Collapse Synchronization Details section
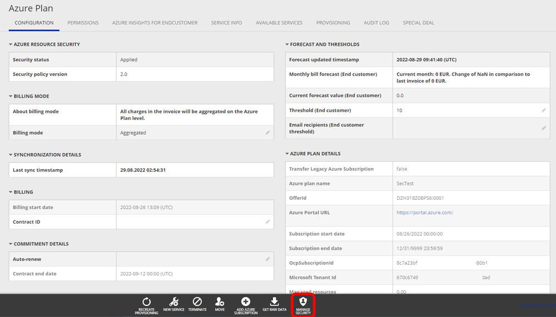The image size is (556, 317). click(x=11, y=155)
